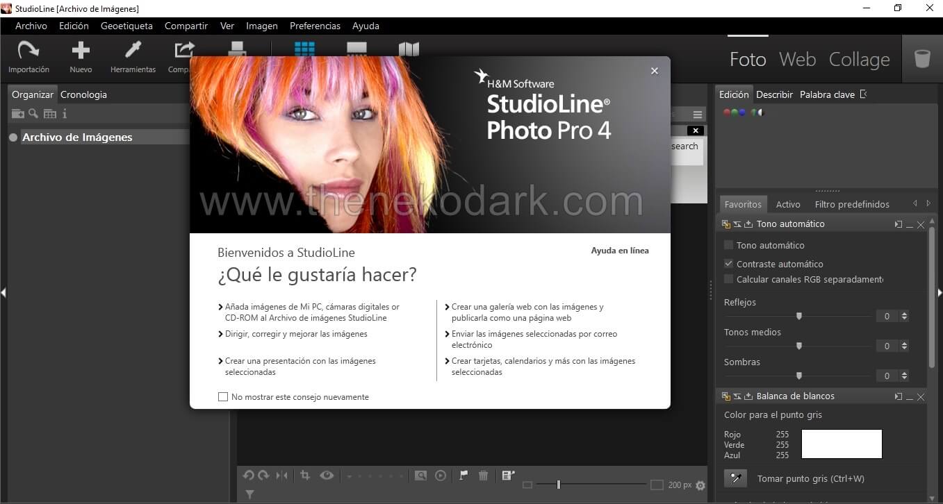Screen dimensions: 943x504
Task: Collapse the Balanca de blancos panel
Action: tap(910, 397)
